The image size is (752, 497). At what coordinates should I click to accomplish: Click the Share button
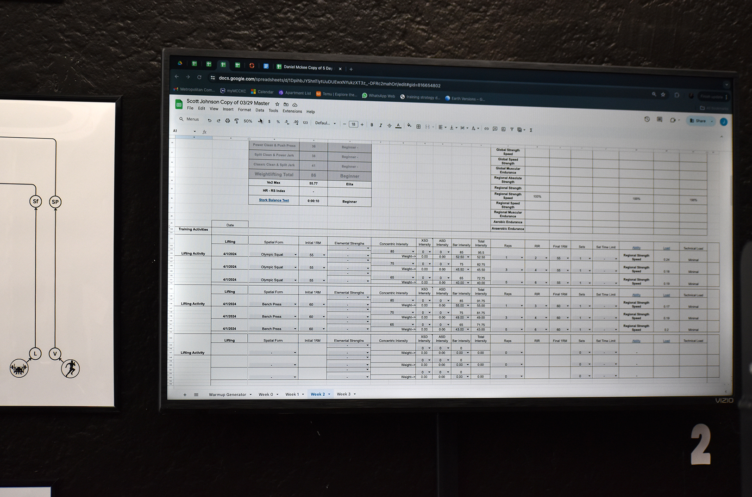[x=700, y=121]
